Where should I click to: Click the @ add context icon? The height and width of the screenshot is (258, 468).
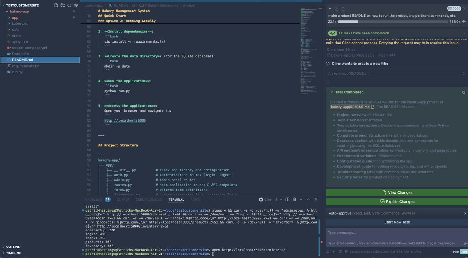[328, 252]
